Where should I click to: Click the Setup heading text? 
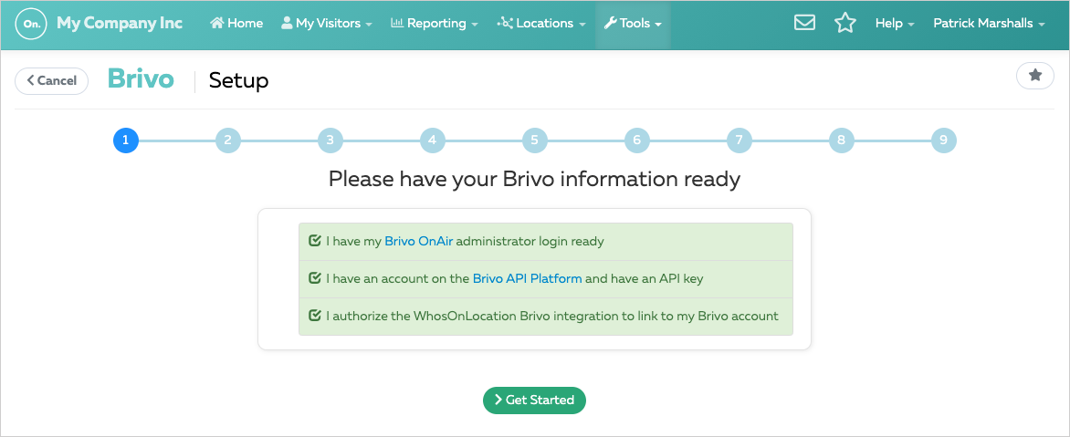pyautogui.click(x=239, y=81)
